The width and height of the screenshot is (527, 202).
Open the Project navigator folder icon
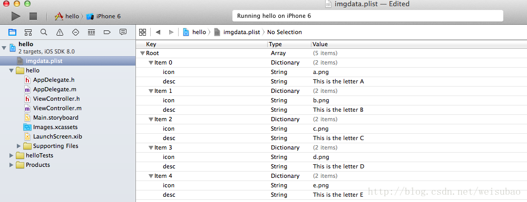coord(13,32)
